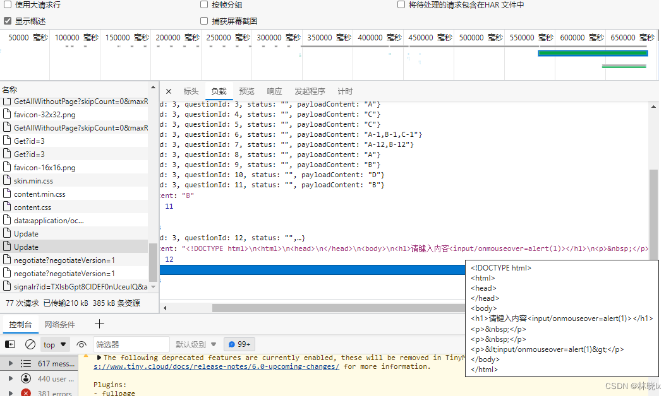Open the 网络条件 drawer tab

[59, 324]
